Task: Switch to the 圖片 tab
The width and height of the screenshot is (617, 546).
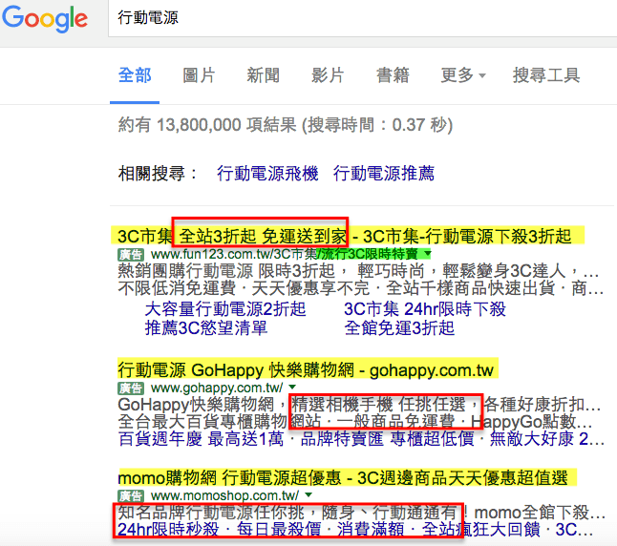Action: tap(199, 75)
